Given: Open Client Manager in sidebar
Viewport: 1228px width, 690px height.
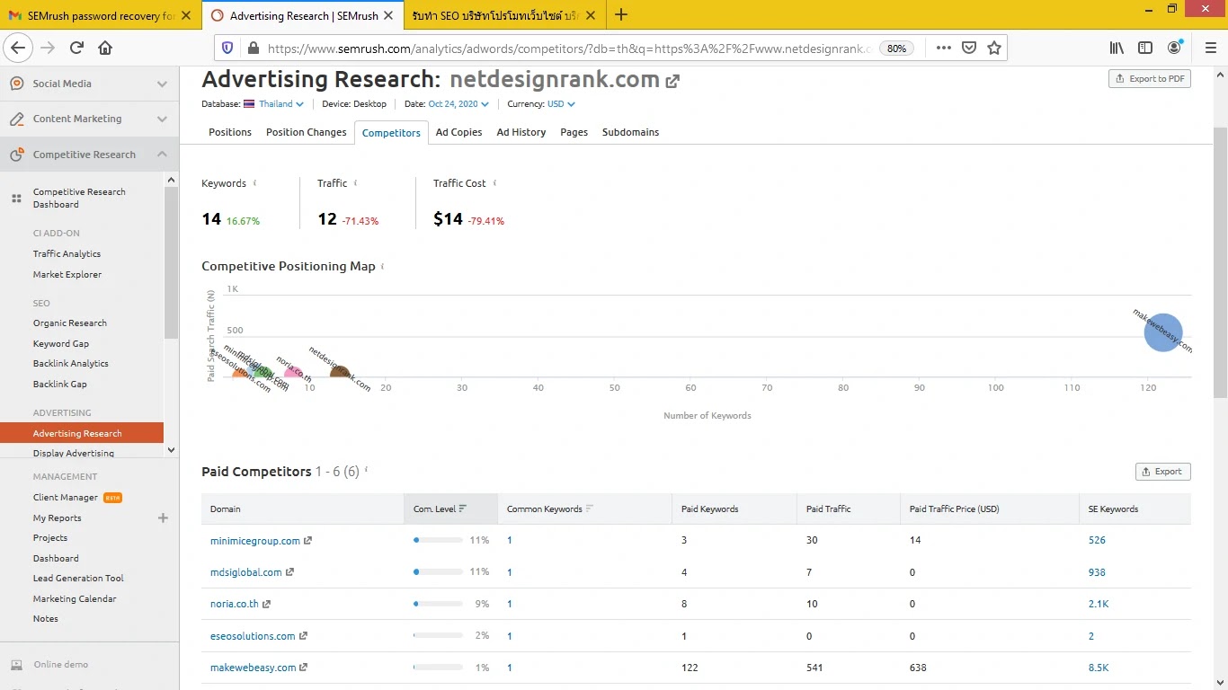Looking at the screenshot, I should coord(66,498).
